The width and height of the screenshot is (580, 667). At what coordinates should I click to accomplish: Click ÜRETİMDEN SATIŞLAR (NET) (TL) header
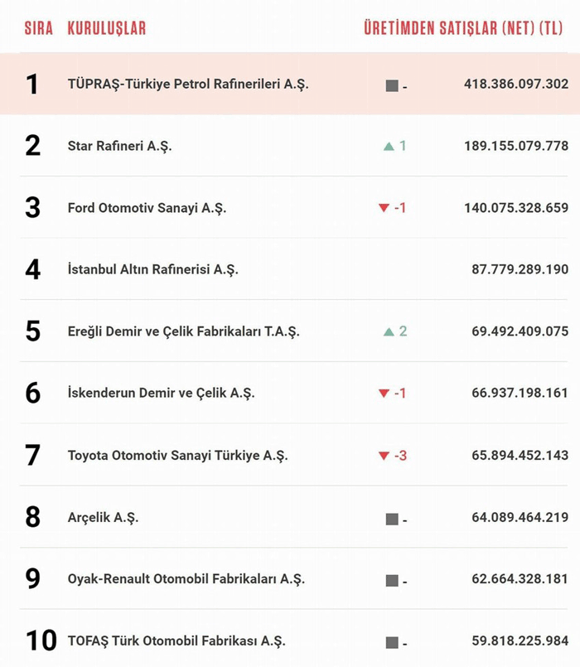463,28
